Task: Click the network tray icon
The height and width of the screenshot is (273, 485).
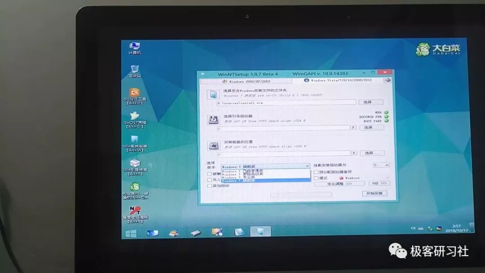Action: click(x=430, y=229)
